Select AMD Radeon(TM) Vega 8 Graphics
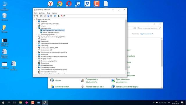This screenshot has width=186, height=105. pyautogui.click(x=53, y=30)
